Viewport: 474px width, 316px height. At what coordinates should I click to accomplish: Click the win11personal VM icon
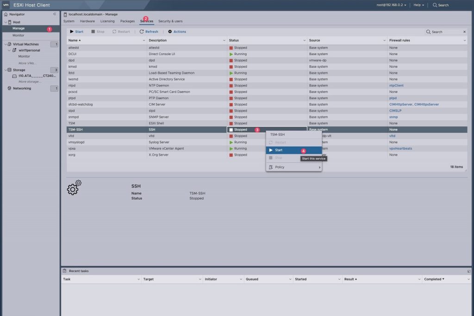click(x=14, y=50)
